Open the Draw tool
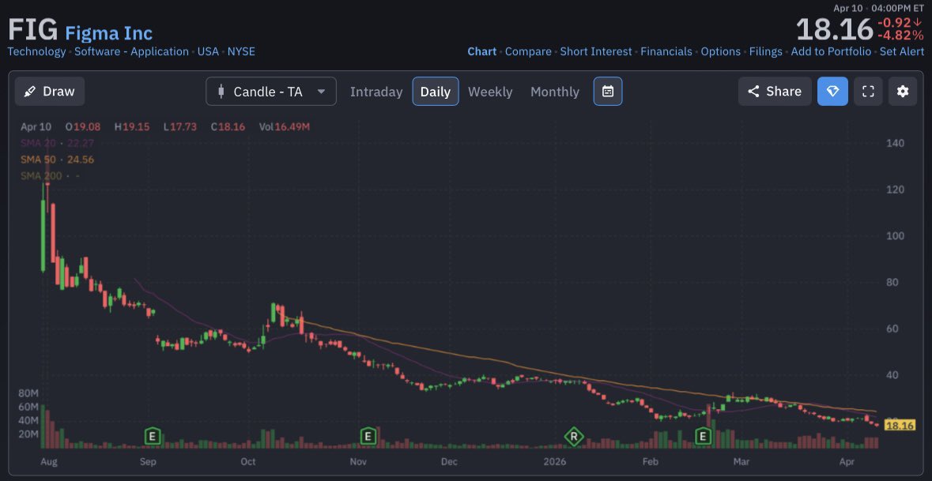This screenshot has width=932, height=481. [49, 92]
